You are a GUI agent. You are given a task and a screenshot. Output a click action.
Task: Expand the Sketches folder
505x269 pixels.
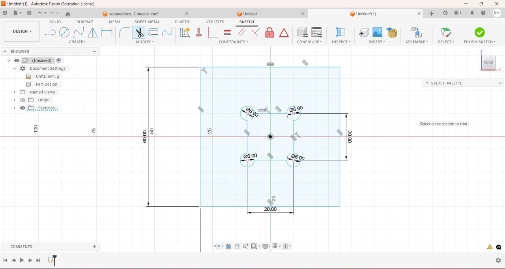click(x=15, y=108)
